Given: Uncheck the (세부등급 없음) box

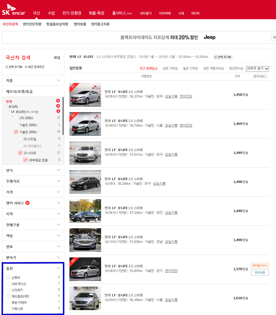Looking at the screenshot, I should click(25, 160).
